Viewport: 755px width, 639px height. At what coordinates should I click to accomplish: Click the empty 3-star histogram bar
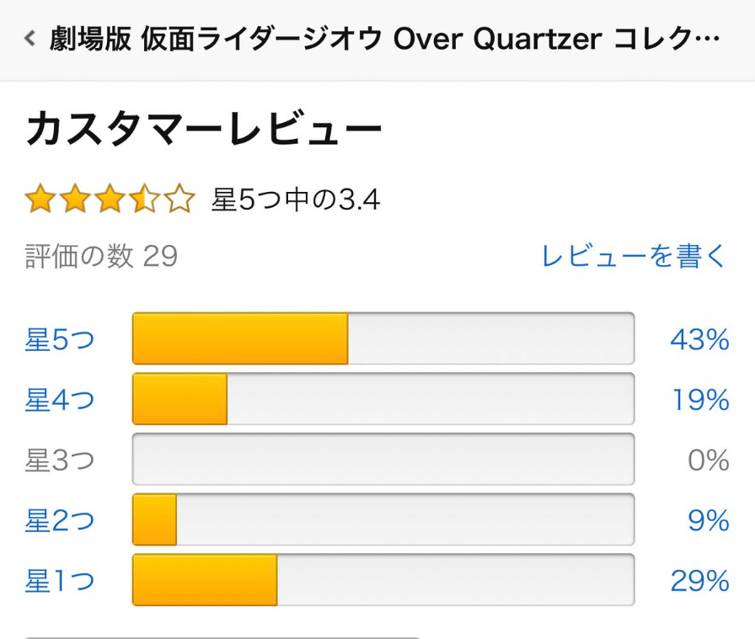pos(383,460)
